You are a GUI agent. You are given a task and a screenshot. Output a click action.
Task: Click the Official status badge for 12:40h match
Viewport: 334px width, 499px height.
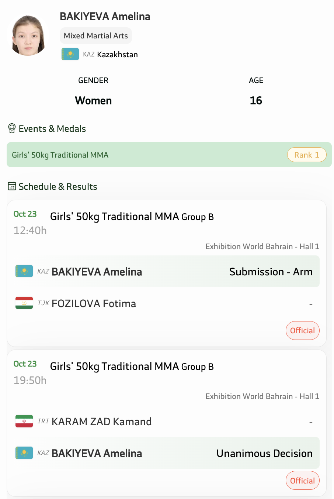pyautogui.click(x=302, y=331)
